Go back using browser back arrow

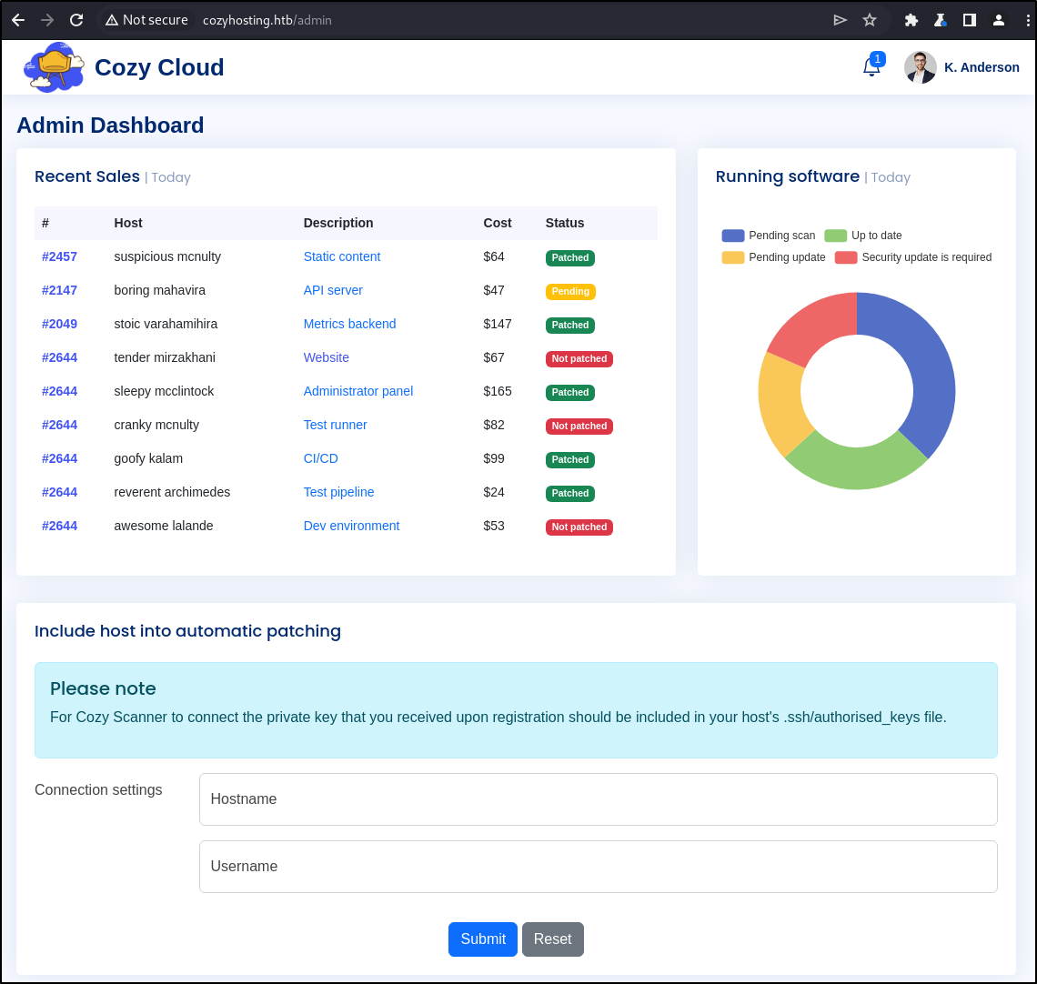18,20
